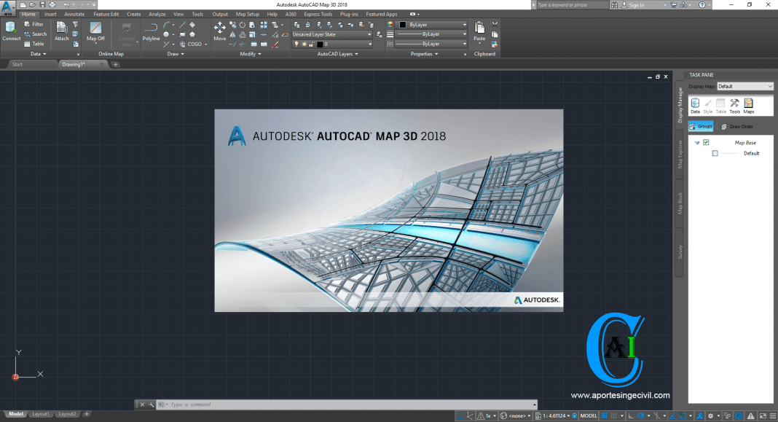This screenshot has width=778, height=422.
Task: Open the COGO dropdown arrow
Action: coord(205,44)
